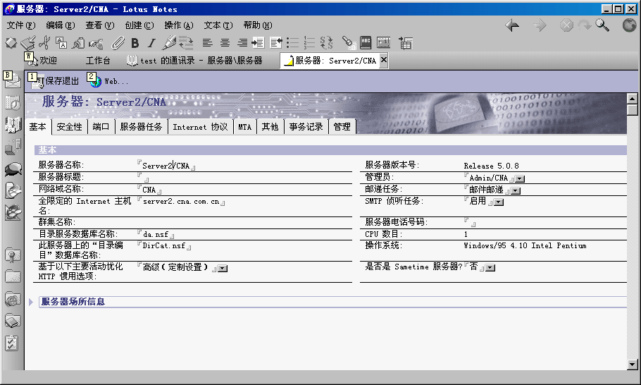Select the center align icon
The image size is (641, 385).
(225, 43)
